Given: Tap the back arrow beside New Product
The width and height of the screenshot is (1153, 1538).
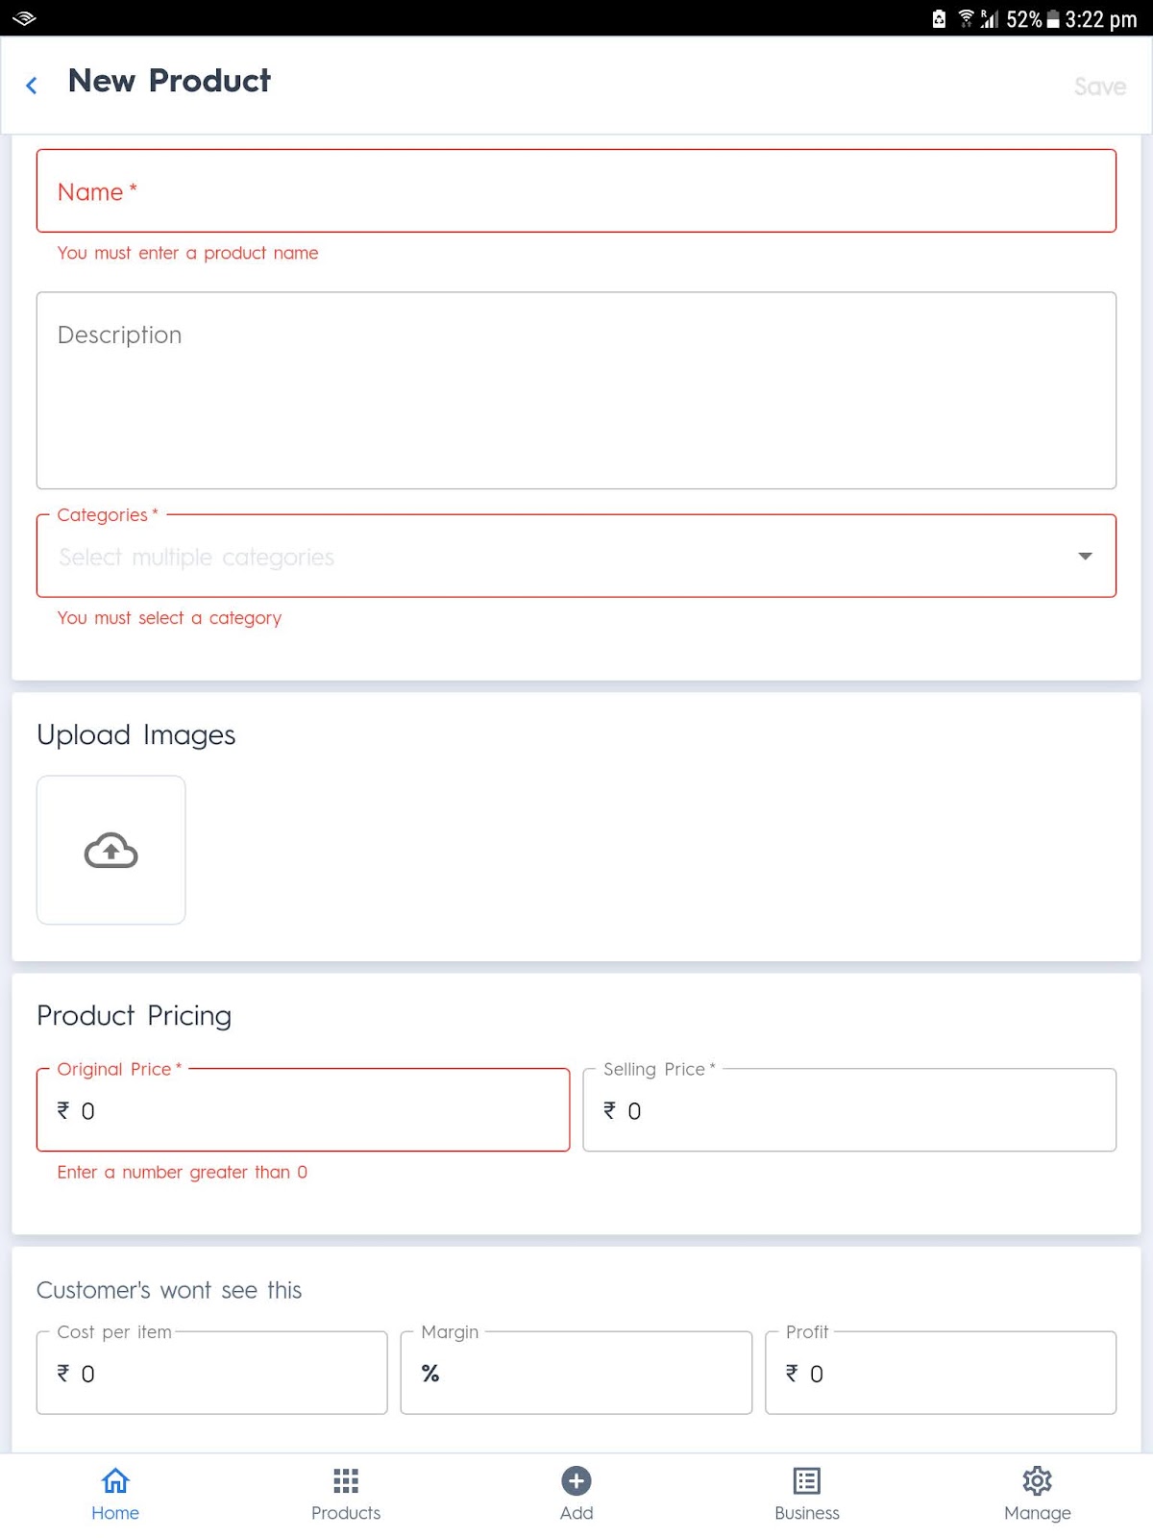Looking at the screenshot, I should 32,85.
